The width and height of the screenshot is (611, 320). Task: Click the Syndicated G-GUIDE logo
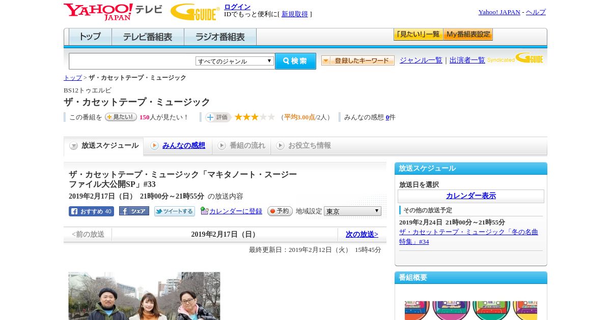coord(515,58)
